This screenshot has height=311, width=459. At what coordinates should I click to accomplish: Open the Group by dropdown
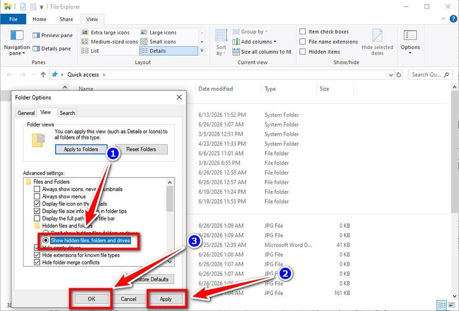(250, 32)
